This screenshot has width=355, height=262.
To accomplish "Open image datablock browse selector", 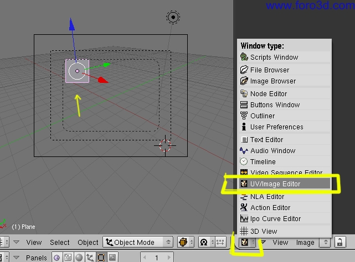I will point(326,242).
